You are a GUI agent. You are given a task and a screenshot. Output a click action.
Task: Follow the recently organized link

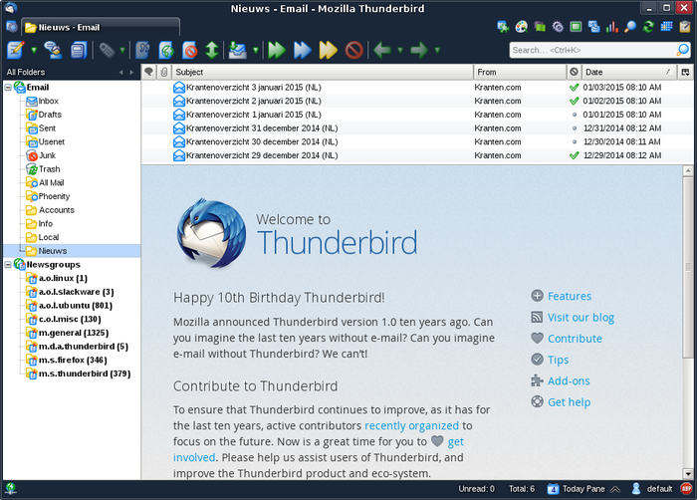411,425
